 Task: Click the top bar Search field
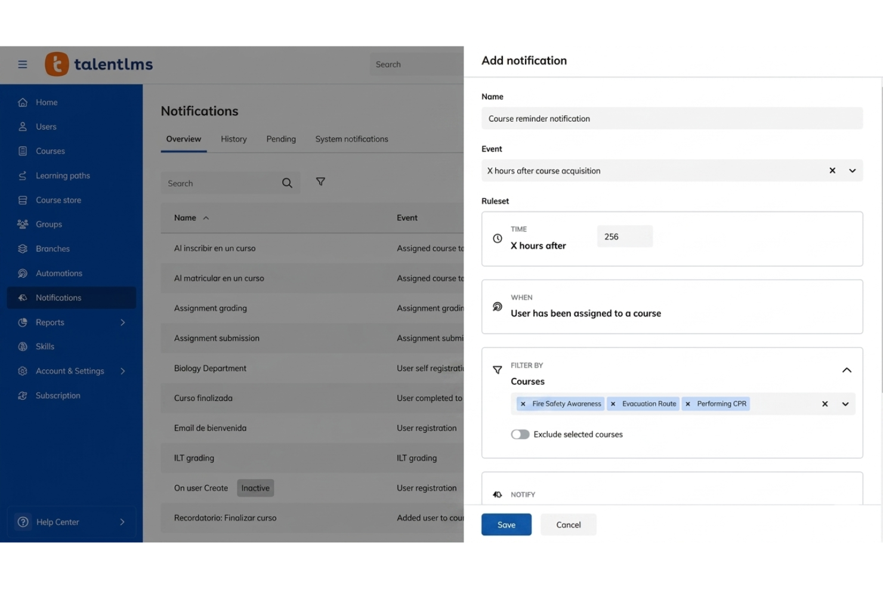pos(416,64)
